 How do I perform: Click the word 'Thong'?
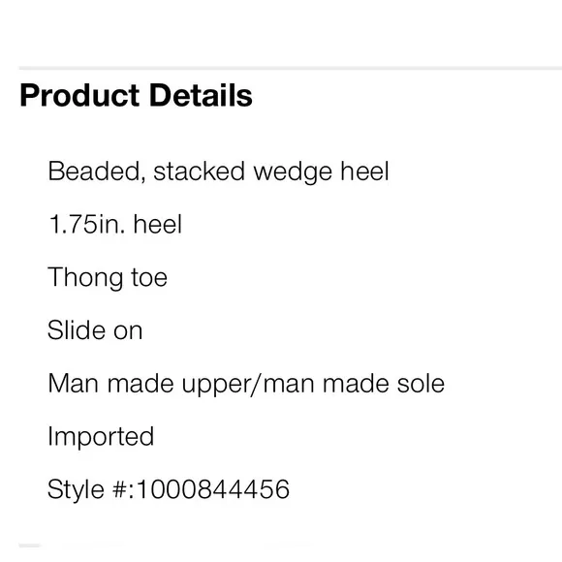[85, 278]
